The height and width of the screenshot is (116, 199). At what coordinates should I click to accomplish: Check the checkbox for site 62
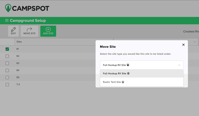click(7, 56)
